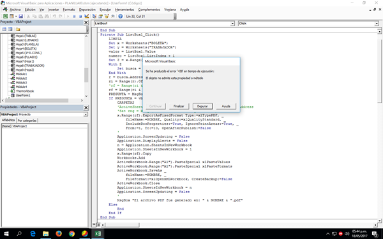Open Google Chrome from taskbar
Image resolution: width=383 pixels, height=239 pixels.
tap(71, 234)
